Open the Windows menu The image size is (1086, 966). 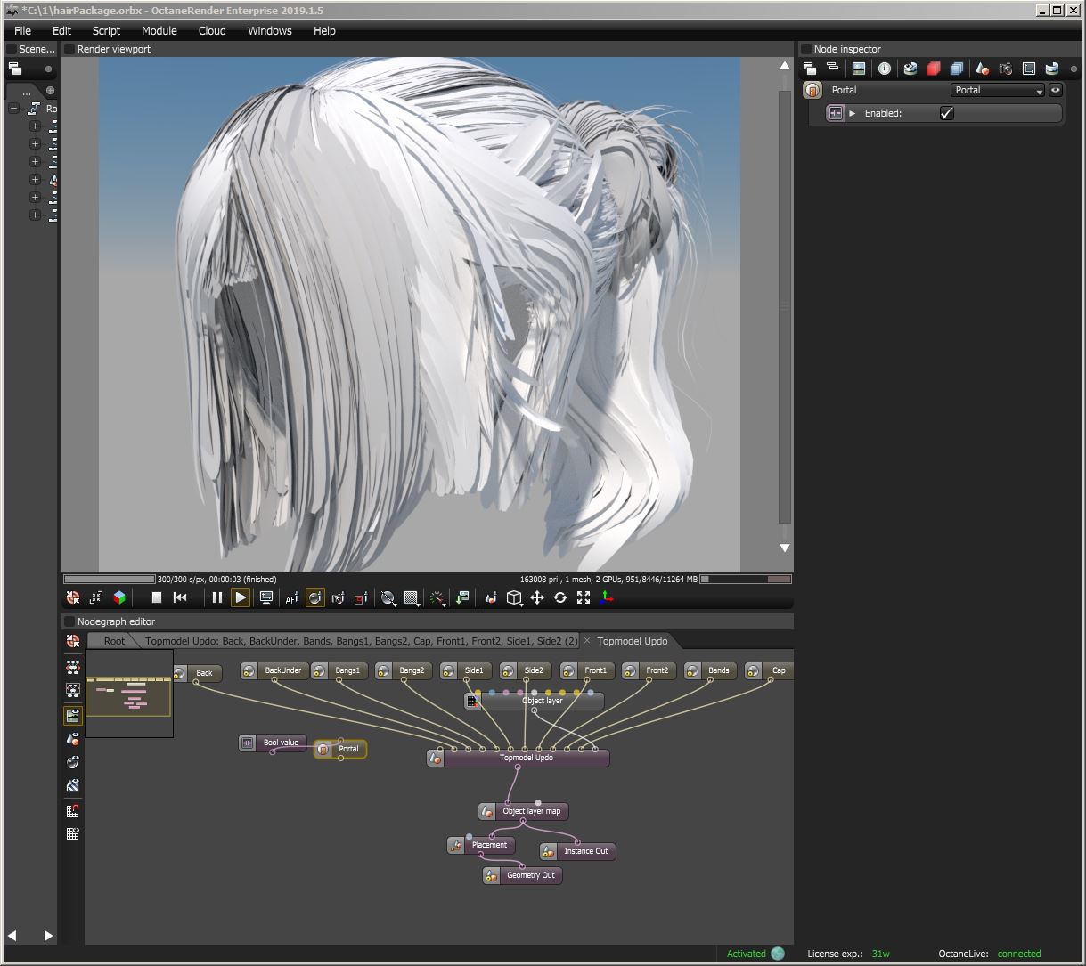click(x=270, y=30)
